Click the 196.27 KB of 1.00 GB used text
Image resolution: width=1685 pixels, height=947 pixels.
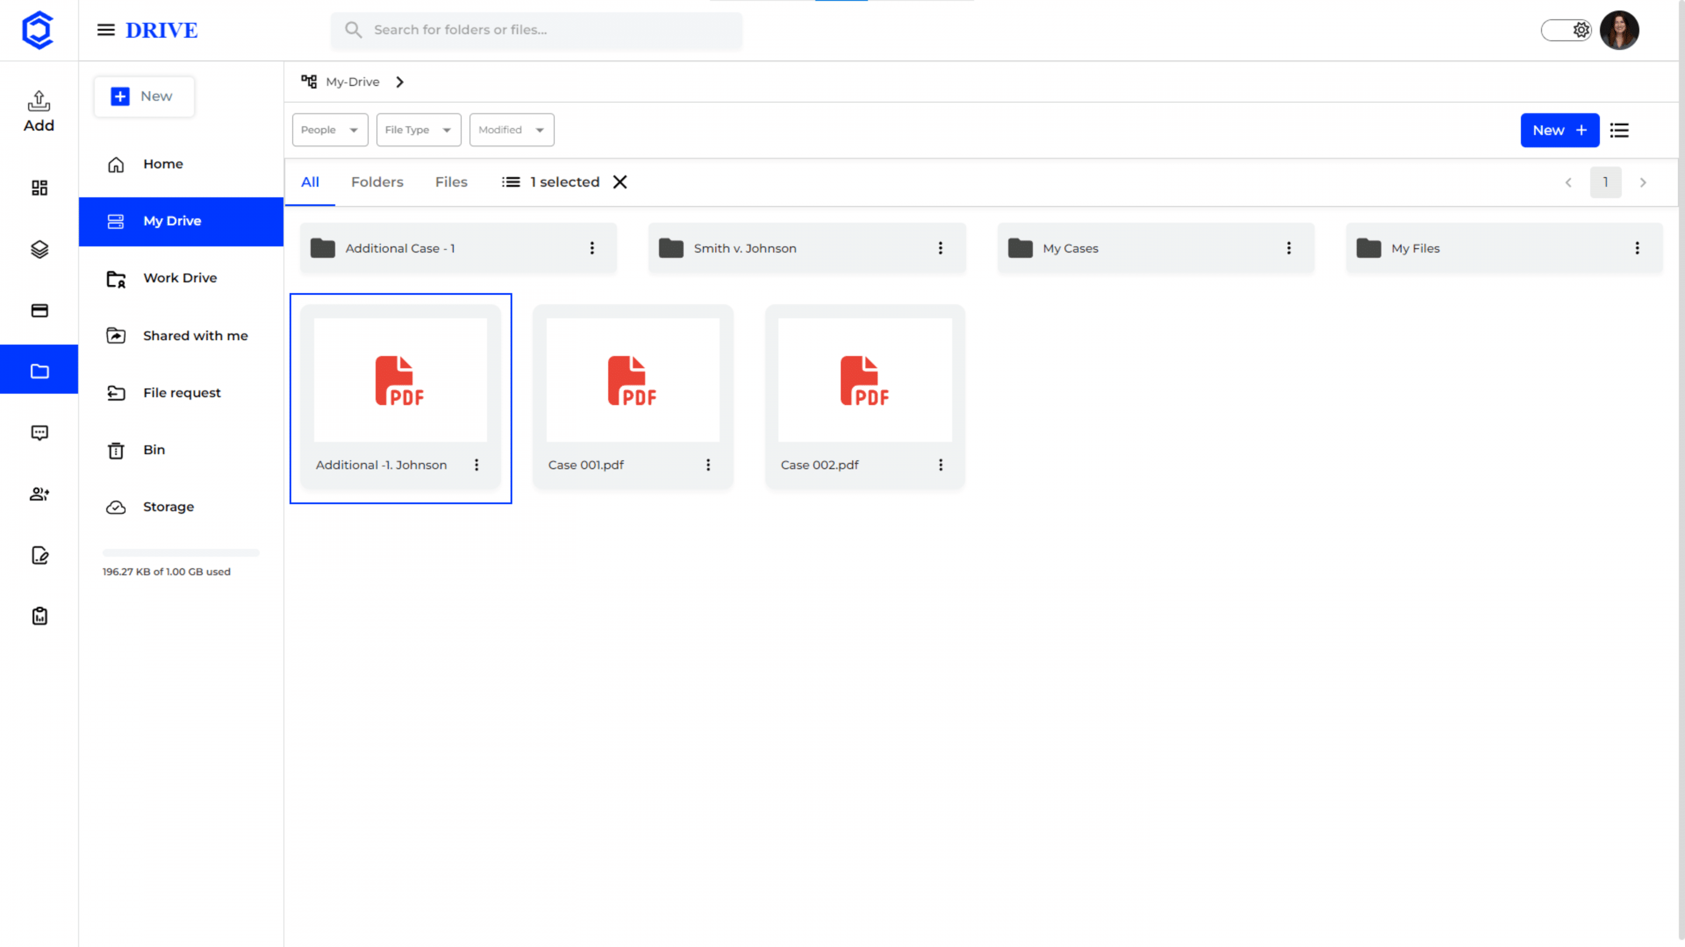click(x=166, y=572)
